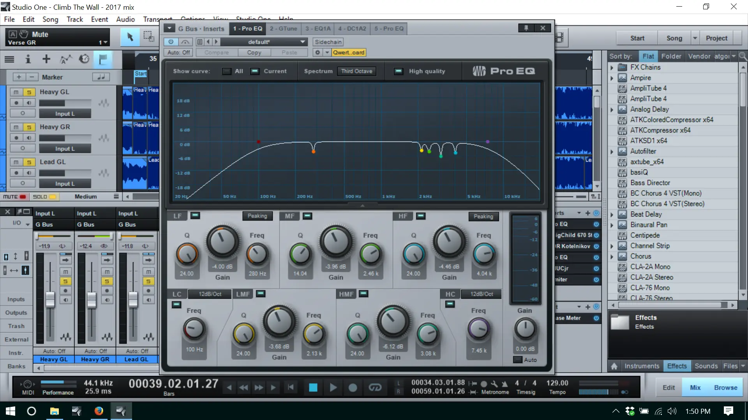Search the effects browser magnifier

pos(743,56)
